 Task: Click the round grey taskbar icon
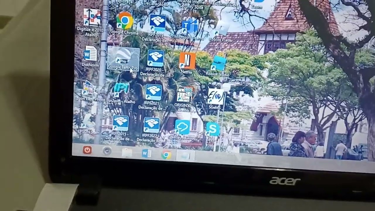pos(107,151)
